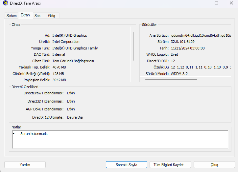
Task: Click the Sürücü Modeli value WDDM 3.2
Action: coord(179,74)
